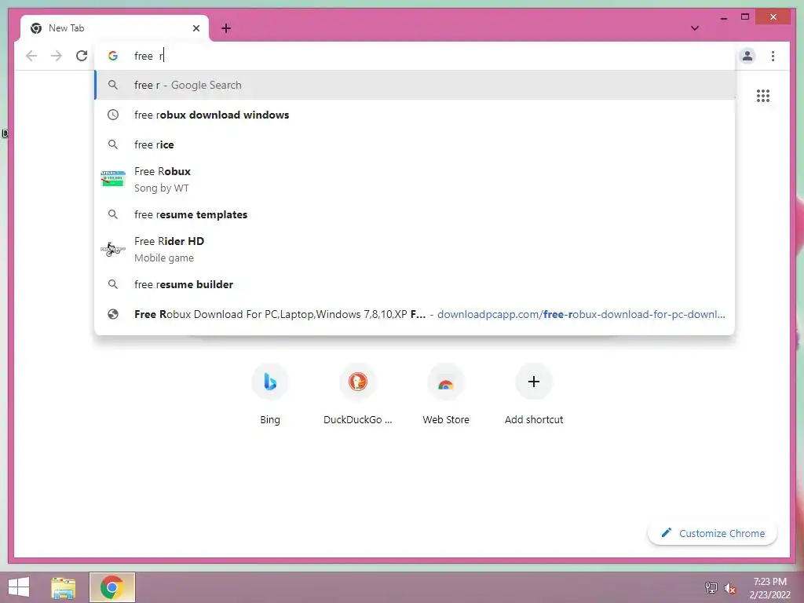Click the Free Rider HD game thumbnail
The height and width of the screenshot is (603, 804).
[x=113, y=249]
